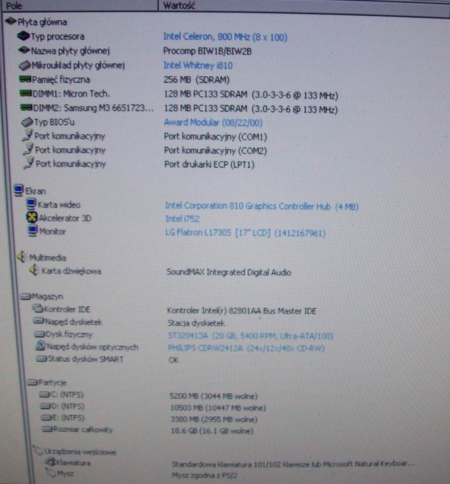The image size is (450, 484).
Task: Select the Standardowa klawiatura 101/102 value
Action: click(293, 464)
